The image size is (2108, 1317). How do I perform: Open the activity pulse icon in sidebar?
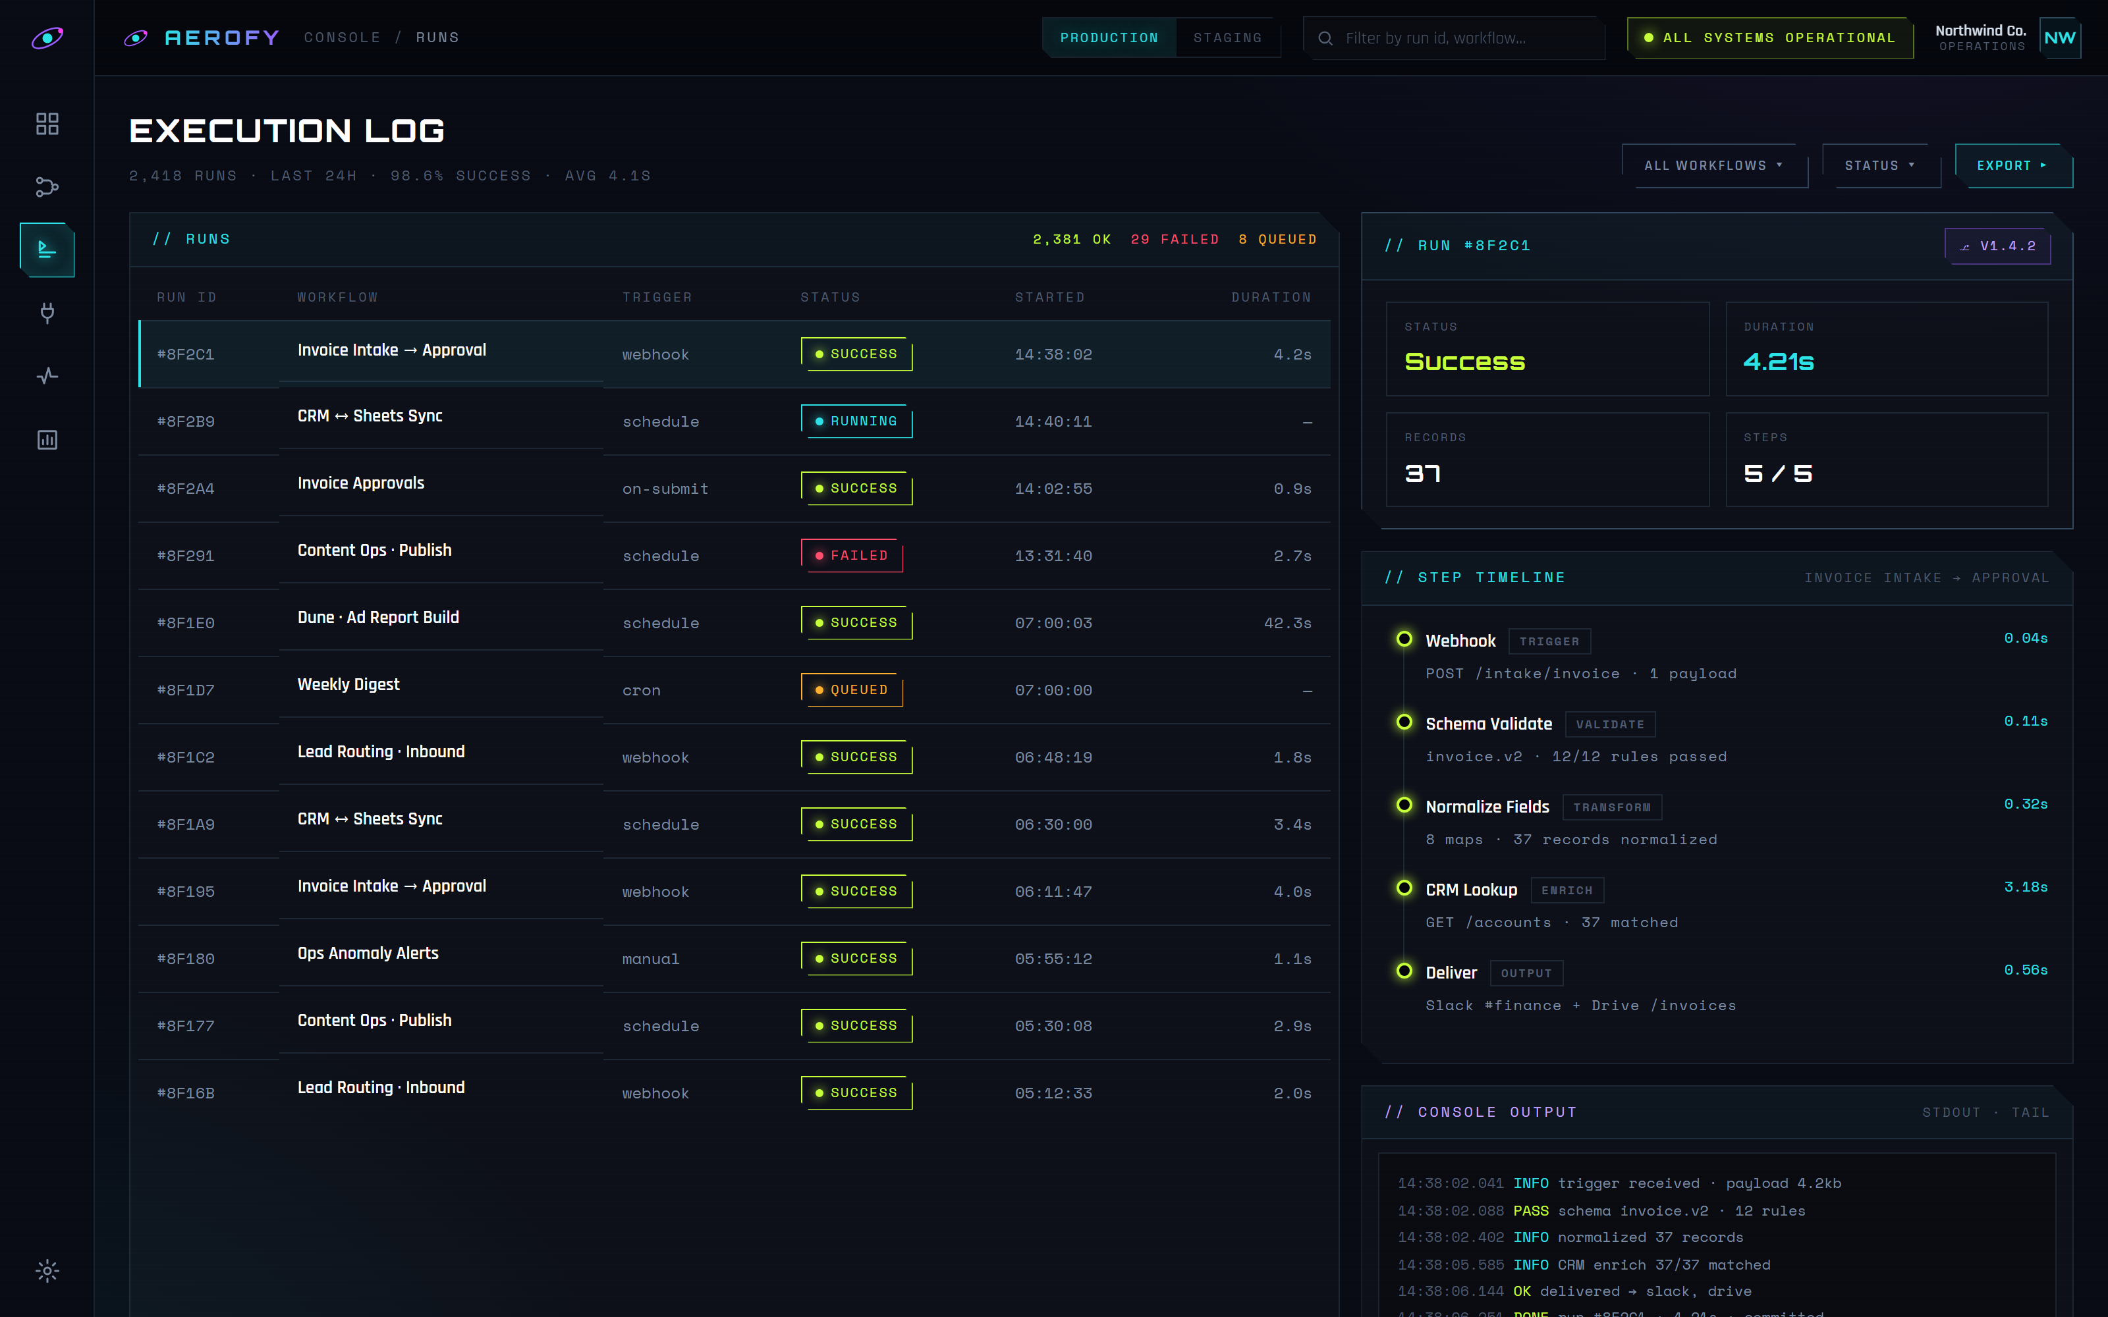47,376
